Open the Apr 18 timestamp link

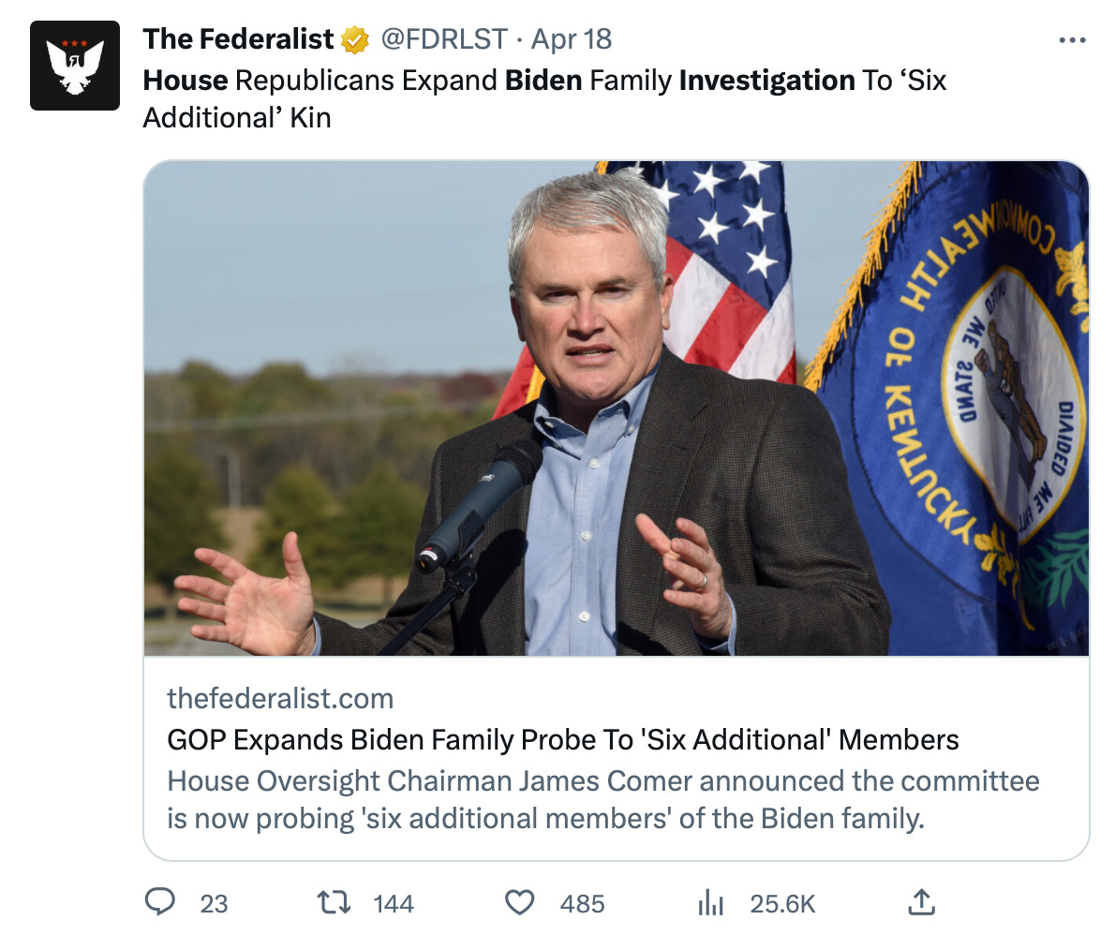point(572,39)
